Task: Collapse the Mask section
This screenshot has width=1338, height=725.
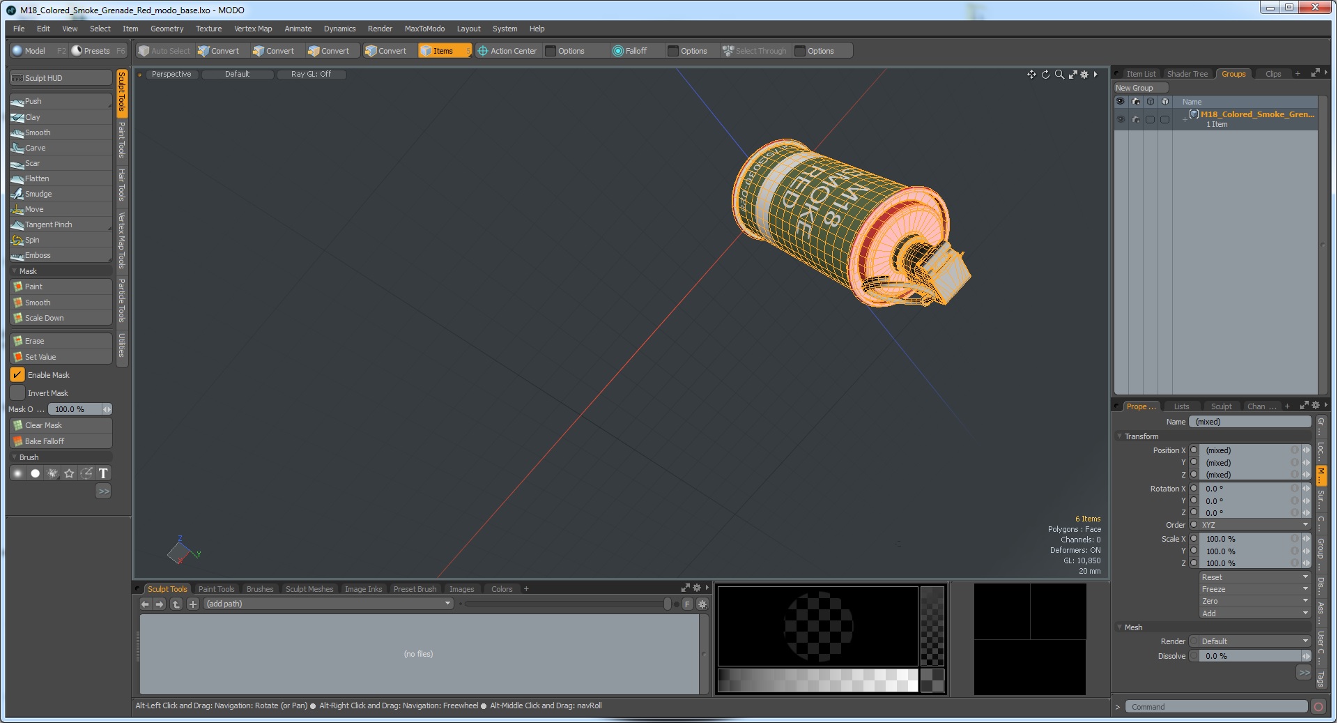Action: tap(15, 271)
